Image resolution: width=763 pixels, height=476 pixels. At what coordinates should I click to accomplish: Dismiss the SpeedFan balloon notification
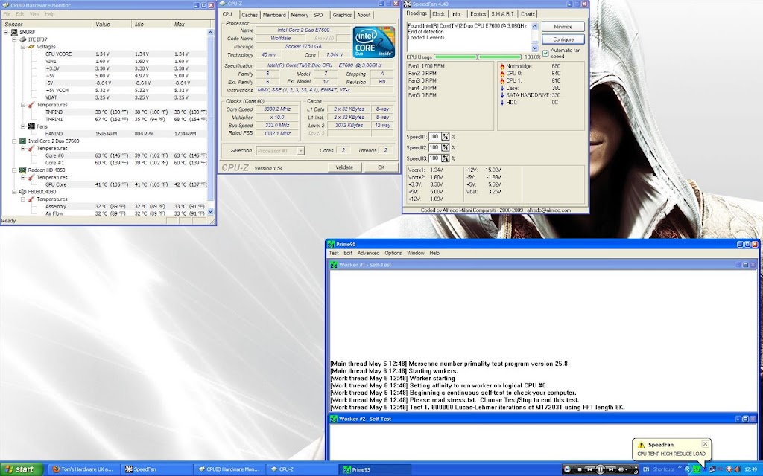click(705, 444)
